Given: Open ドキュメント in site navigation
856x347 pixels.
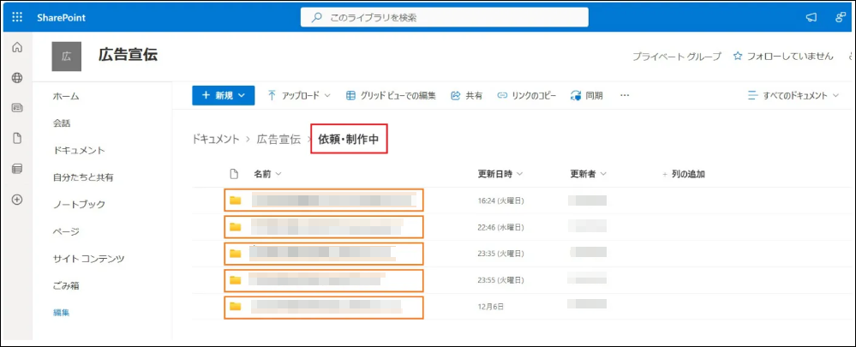Looking at the screenshot, I should click(79, 151).
